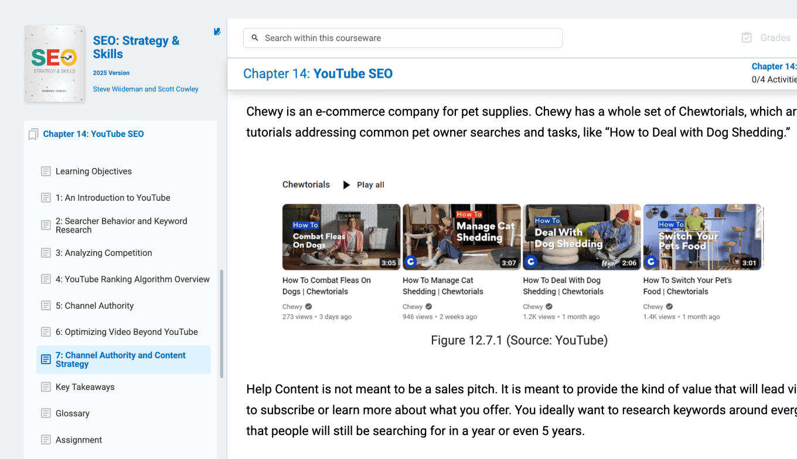Click the 2025 Version label
This screenshot has height=459, width=797.
point(111,73)
